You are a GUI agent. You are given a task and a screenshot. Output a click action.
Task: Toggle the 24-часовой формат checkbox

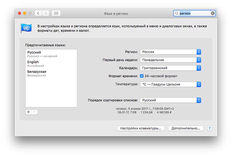pyautogui.click(x=142, y=76)
